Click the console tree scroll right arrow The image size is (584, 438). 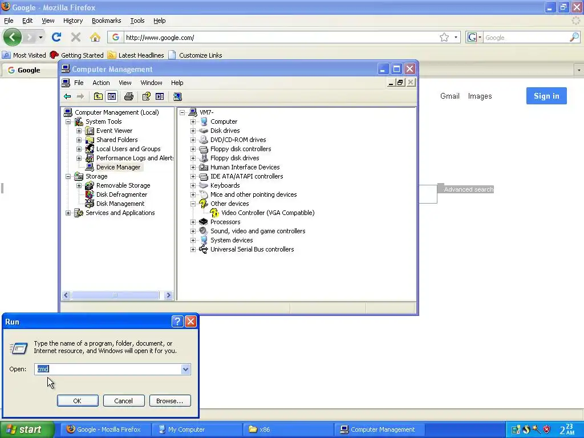pos(168,295)
